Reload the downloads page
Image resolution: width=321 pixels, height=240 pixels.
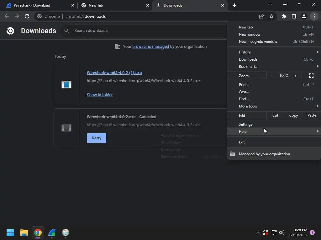[27, 16]
